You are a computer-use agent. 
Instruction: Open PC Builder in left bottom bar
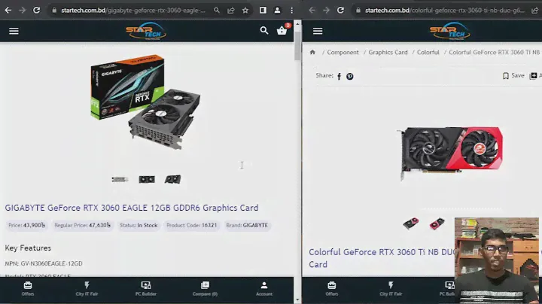click(145, 289)
